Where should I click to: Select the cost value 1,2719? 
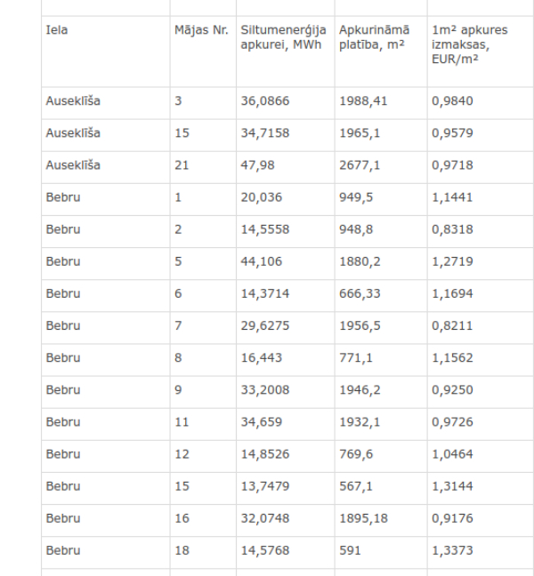(x=452, y=261)
